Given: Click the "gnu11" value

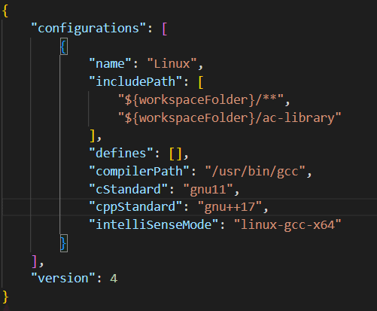Looking at the screenshot, I should point(208,189).
